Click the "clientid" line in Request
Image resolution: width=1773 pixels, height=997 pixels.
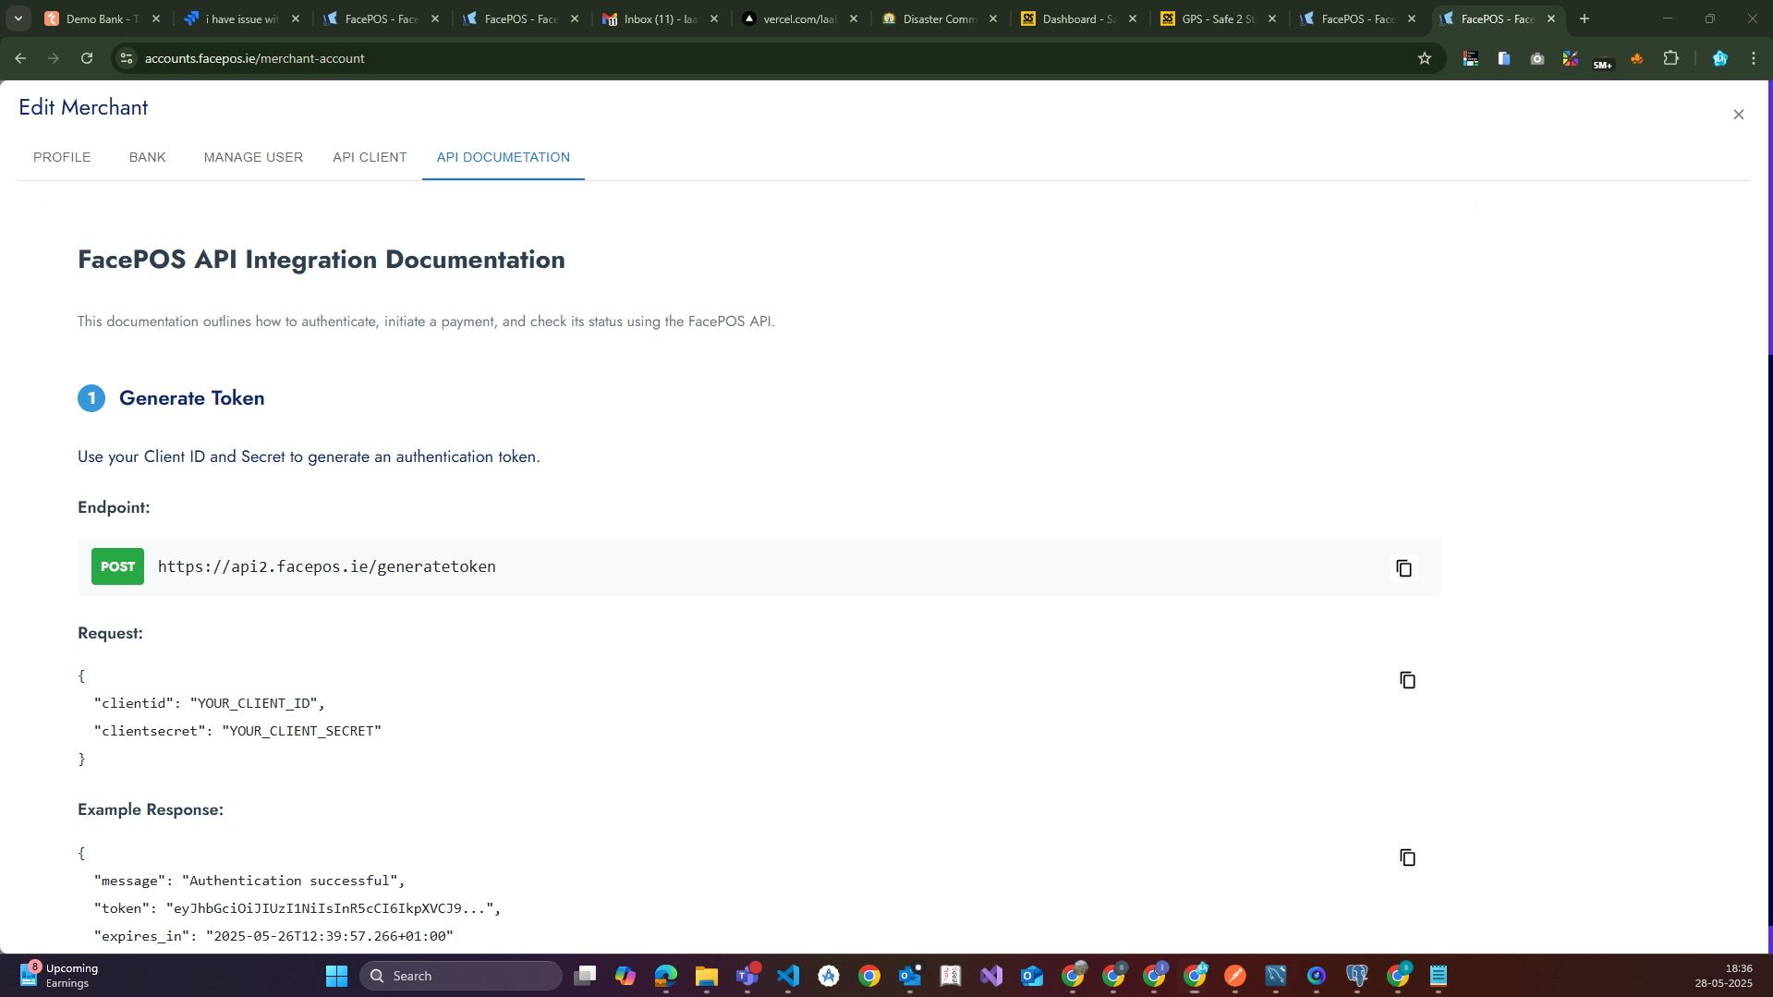[210, 703]
